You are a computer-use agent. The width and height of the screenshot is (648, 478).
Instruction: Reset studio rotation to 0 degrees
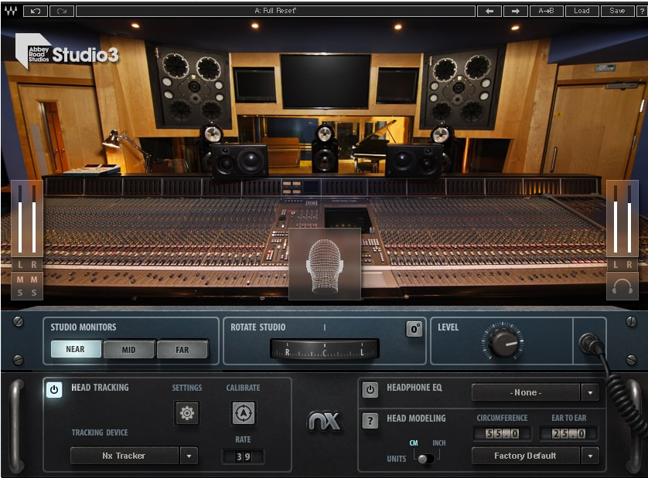414,329
